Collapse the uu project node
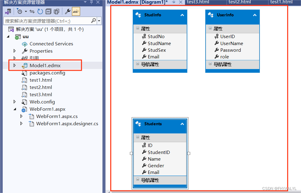Viewport: 301px width, 193px height. 8,37
